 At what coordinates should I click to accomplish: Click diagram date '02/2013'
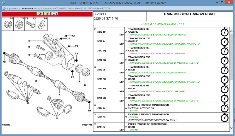[6, 125]
